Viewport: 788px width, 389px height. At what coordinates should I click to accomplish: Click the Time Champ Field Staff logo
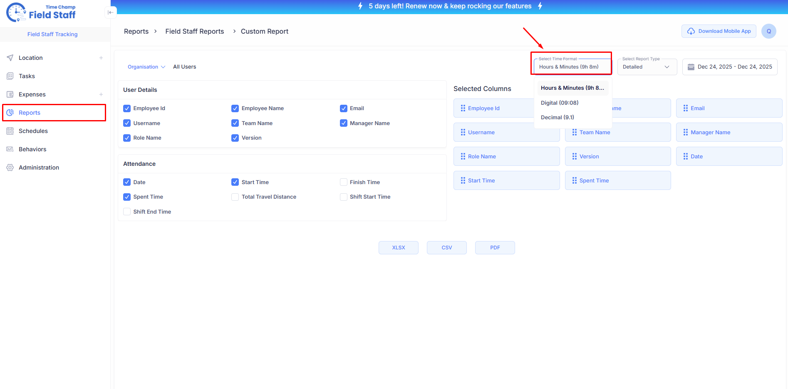pos(41,12)
